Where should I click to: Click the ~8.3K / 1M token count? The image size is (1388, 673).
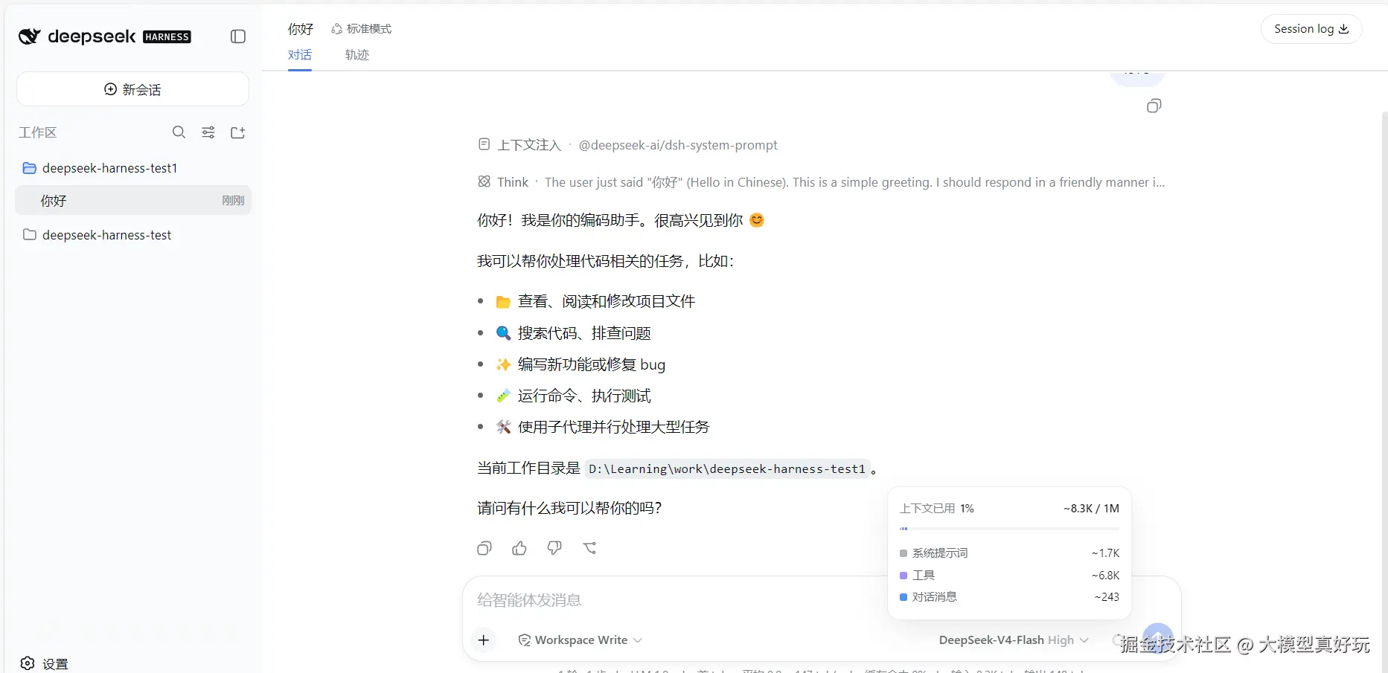click(1091, 509)
